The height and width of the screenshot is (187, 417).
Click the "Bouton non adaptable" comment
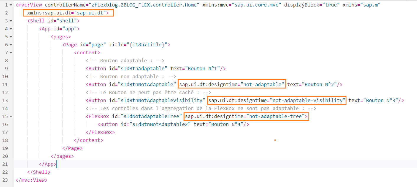pyautogui.click(x=131, y=77)
